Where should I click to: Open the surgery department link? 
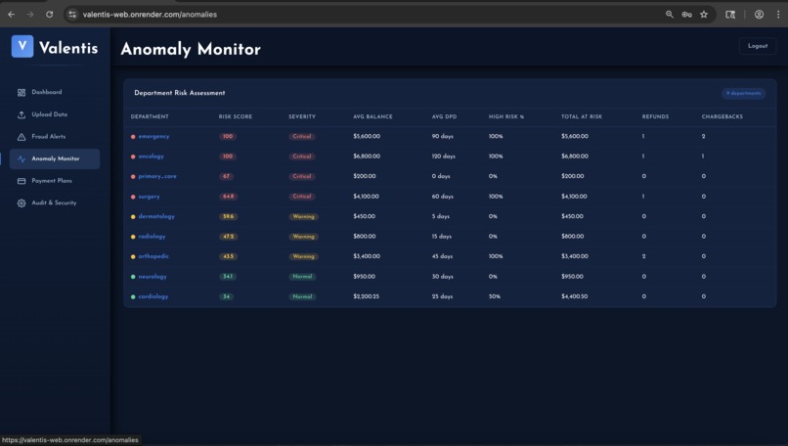(149, 197)
